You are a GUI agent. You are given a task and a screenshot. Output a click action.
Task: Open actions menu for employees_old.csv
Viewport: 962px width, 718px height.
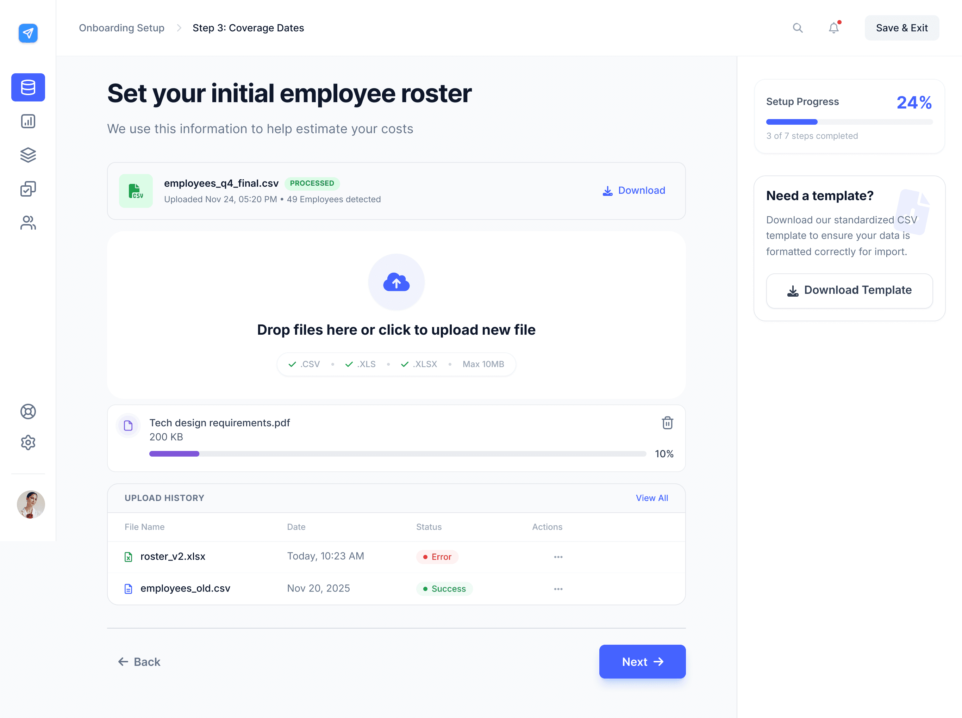click(558, 589)
